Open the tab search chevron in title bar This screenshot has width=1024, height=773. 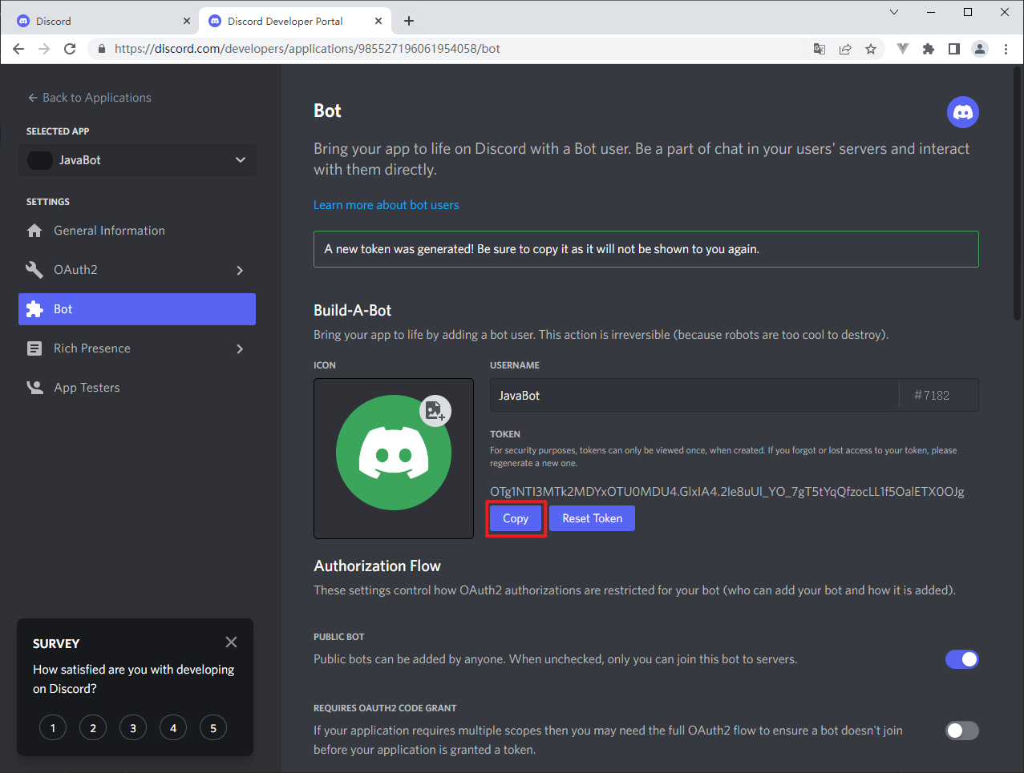(894, 12)
